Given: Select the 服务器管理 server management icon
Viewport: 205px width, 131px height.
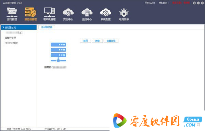Looking at the screenshot, I should coord(30,14).
